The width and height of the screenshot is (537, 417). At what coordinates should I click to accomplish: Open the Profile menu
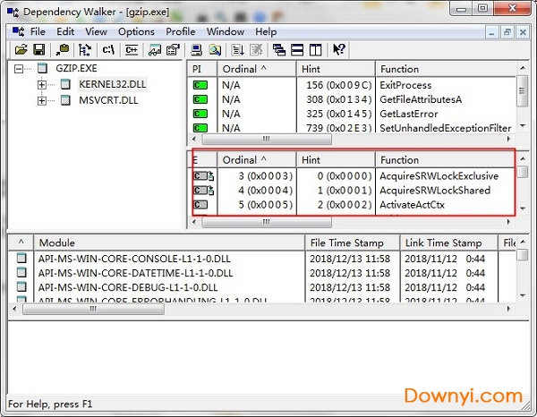(180, 31)
